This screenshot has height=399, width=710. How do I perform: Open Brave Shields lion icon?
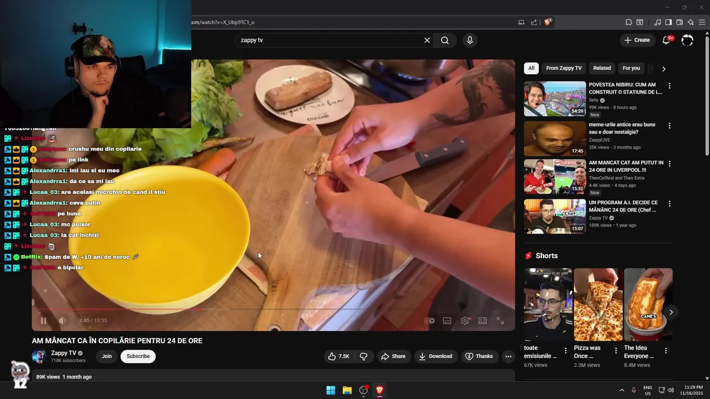tap(547, 22)
